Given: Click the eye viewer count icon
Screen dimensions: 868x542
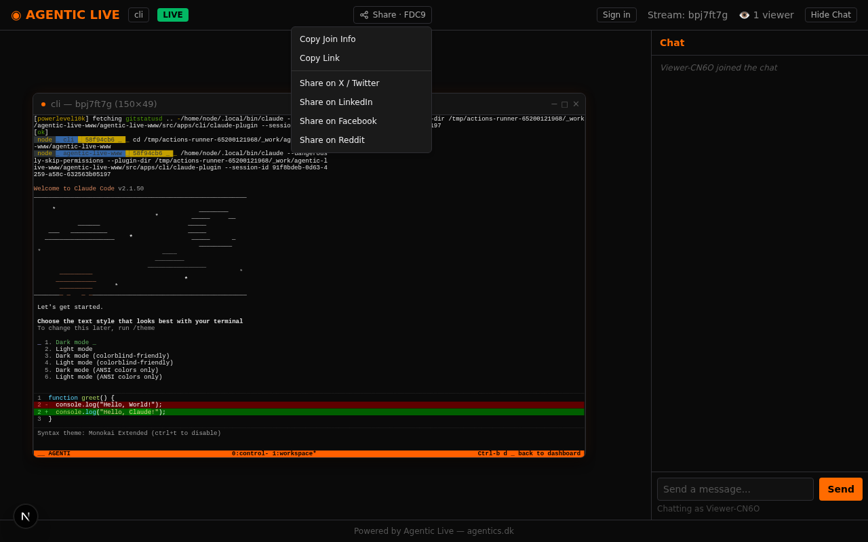Looking at the screenshot, I should click(744, 15).
